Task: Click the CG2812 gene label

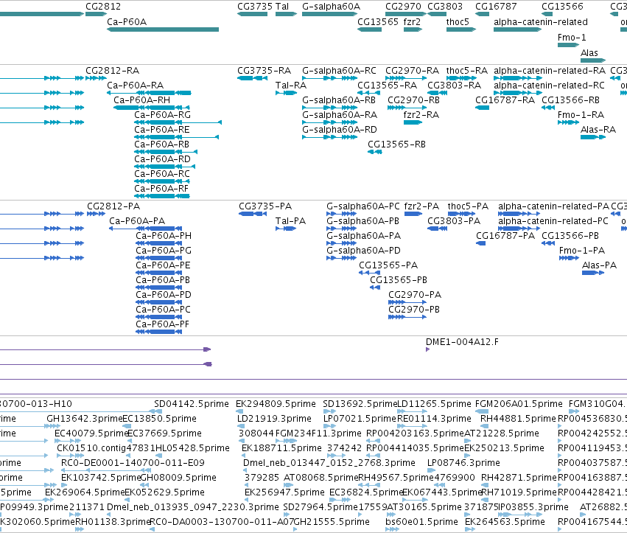Action: [103, 7]
